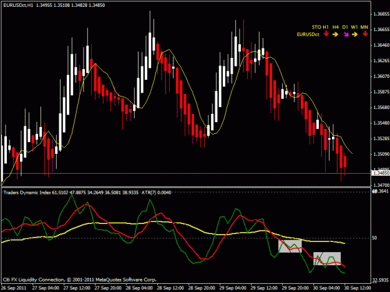Click the 30 Sep 04:00 time label
This screenshot has height=292, width=390.
(x=326, y=288)
